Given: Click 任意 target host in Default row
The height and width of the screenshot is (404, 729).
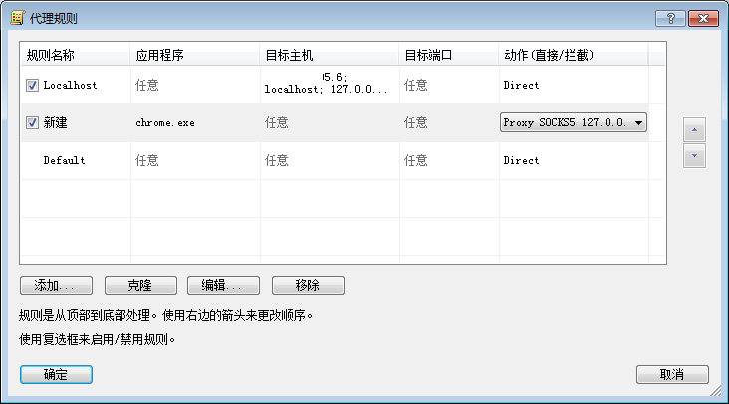Looking at the screenshot, I should (276, 160).
